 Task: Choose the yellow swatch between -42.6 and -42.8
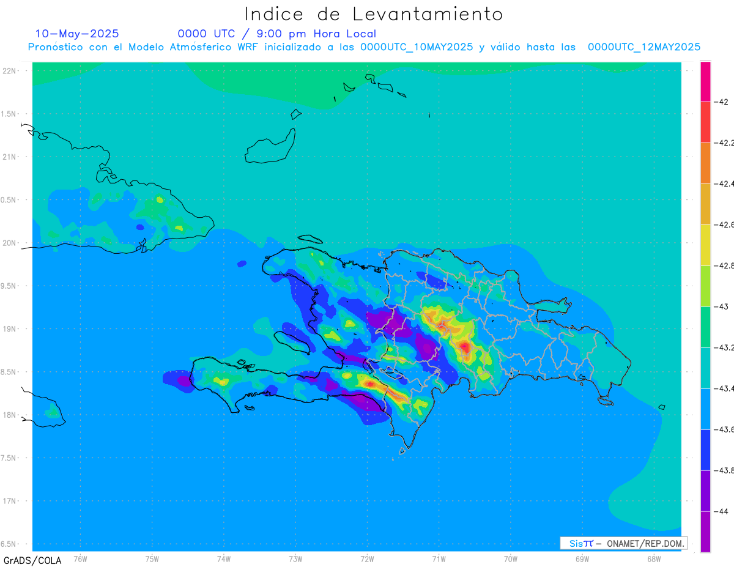pyautogui.click(x=705, y=245)
